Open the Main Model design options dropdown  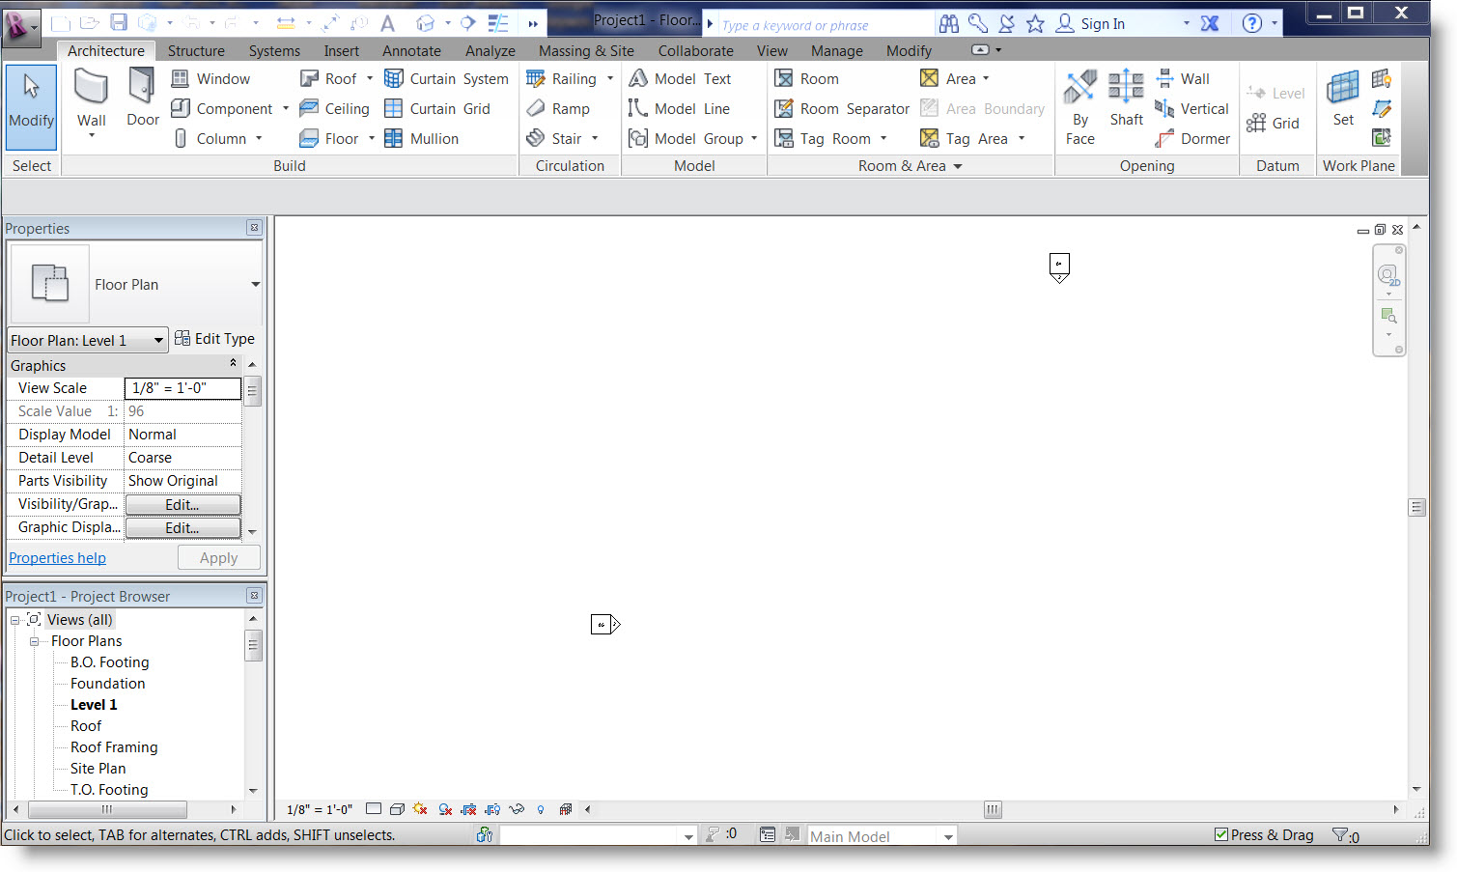pos(948,836)
